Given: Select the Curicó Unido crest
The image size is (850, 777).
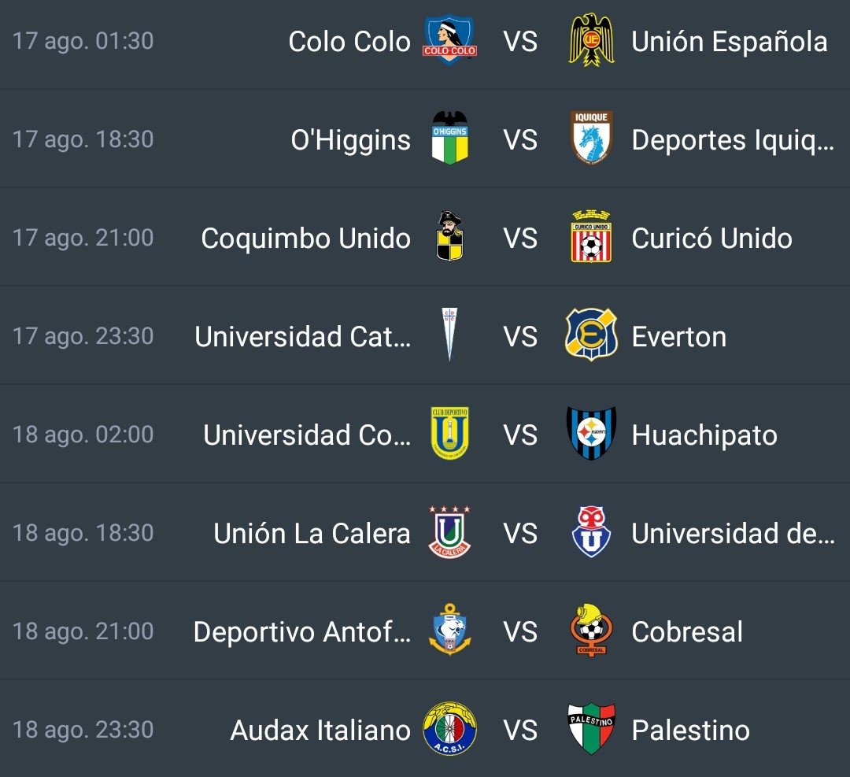Looking at the screenshot, I should pyautogui.click(x=591, y=236).
